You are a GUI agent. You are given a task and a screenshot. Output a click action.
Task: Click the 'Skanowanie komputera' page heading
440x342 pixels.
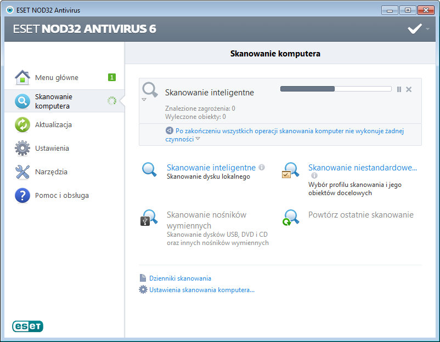(x=275, y=54)
